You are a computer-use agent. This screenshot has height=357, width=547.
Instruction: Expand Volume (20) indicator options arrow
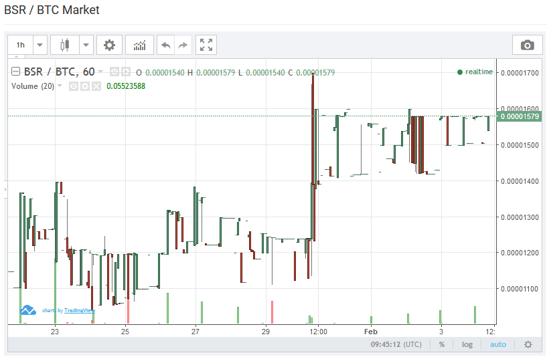point(60,86)
